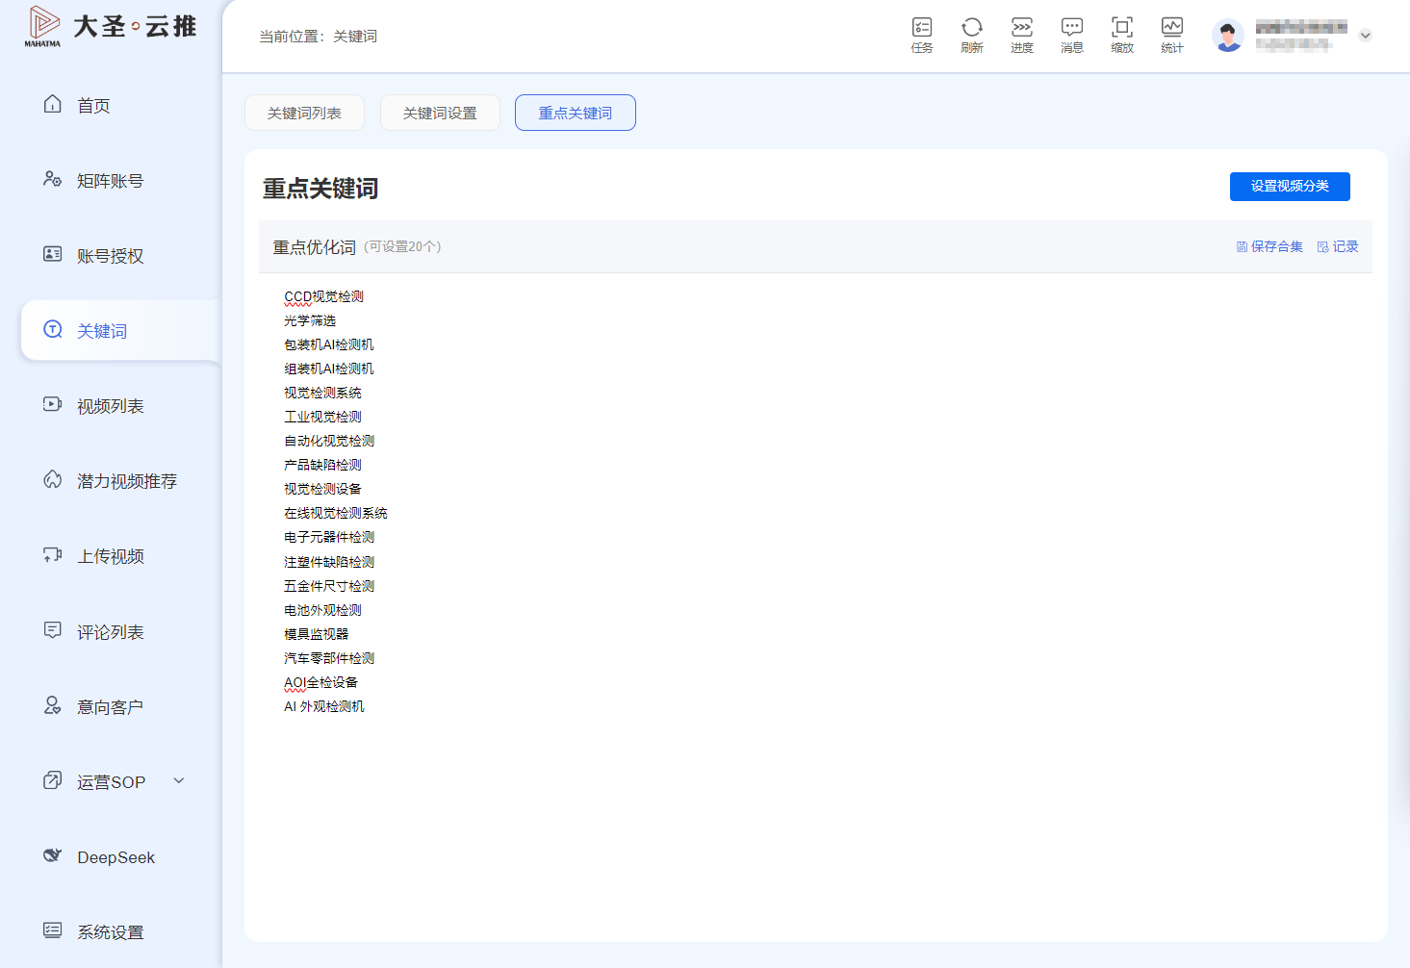Image resolution: width=1410 pixels, height=968 pixels.
Task: Click the DeepSeek sidebar label
Action: click(x=116, y=857)
